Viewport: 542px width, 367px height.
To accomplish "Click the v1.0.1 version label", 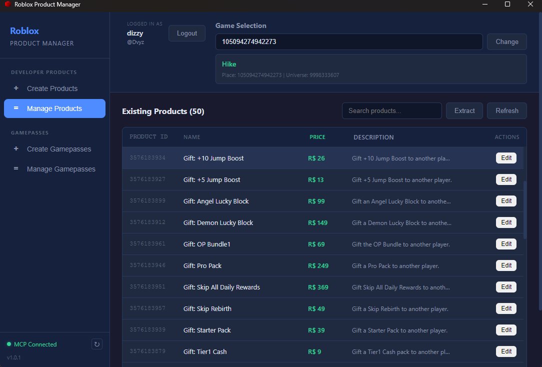I will pyautogui.click(x=14, y=357).
